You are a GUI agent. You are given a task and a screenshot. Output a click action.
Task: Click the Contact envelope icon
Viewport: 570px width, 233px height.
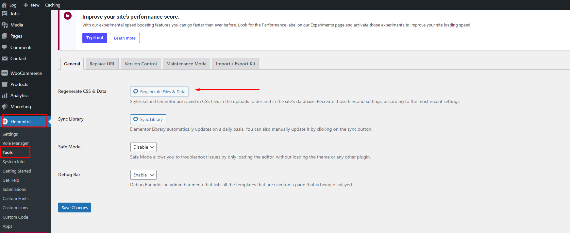tap(5, 58)
